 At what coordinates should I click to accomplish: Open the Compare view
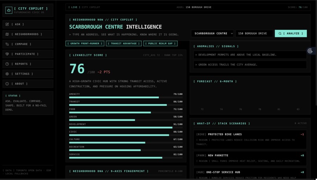[x=28, y=44]
